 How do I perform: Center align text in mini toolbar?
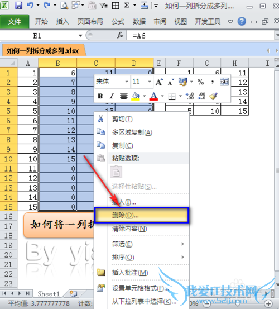click(123, 96)
